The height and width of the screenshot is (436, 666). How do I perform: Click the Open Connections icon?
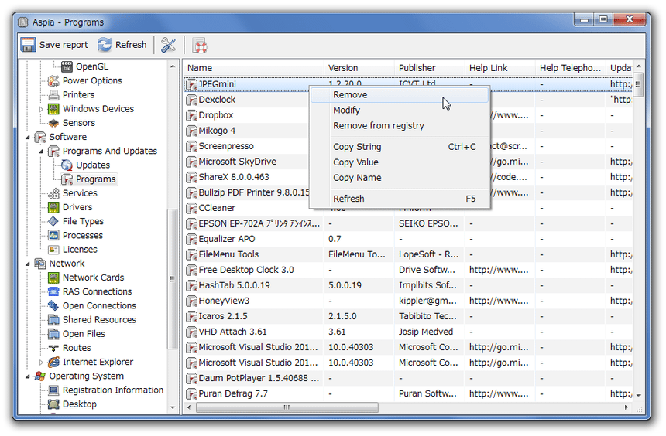pos(53,305)
